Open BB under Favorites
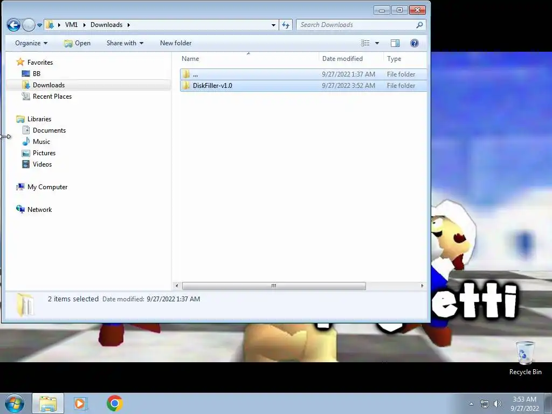Screen dimensions: 552x414 click(31, 73)
